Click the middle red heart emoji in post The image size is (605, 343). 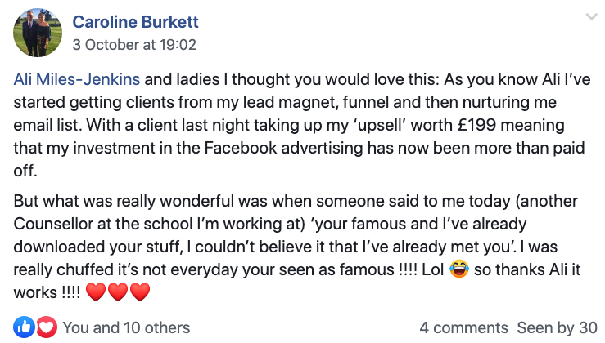[118, 292]
